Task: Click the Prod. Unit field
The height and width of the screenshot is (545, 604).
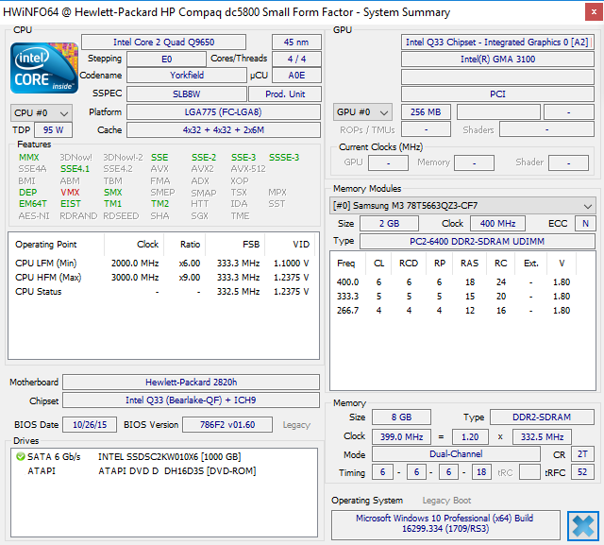Action: [285, 94]
